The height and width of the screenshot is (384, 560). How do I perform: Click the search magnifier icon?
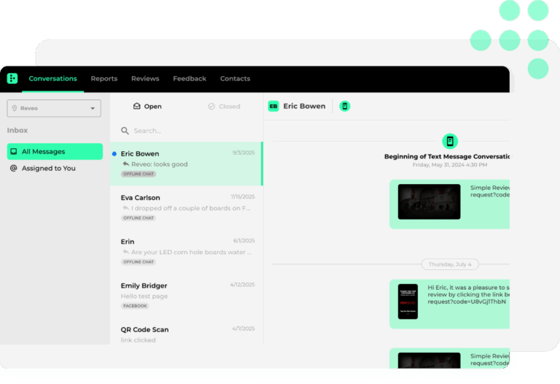pos(125,131)
